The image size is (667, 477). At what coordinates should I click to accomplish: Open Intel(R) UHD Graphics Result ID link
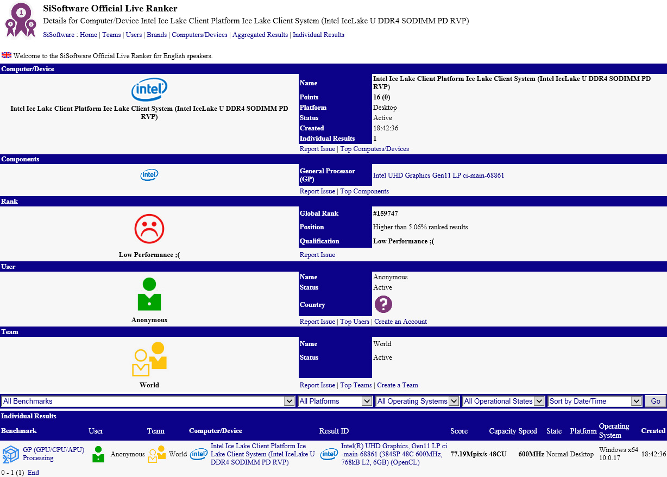click(394, 454)
